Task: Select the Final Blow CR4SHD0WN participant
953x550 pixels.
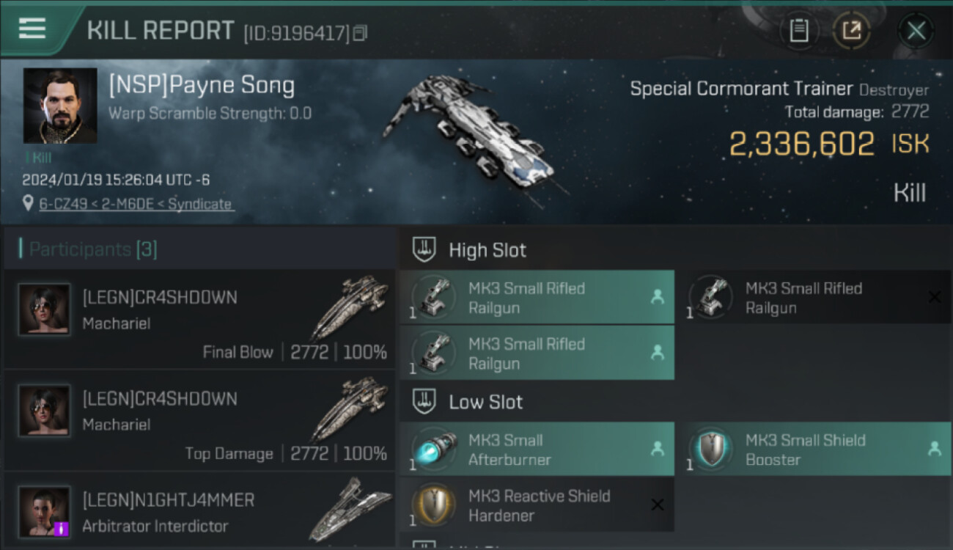Action: click(x=199, y=319)
